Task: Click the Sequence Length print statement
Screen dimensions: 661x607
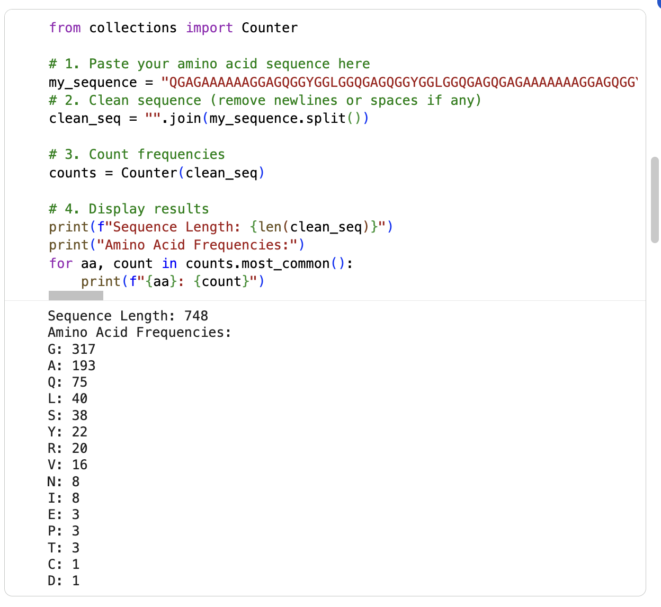Action: 220,227
